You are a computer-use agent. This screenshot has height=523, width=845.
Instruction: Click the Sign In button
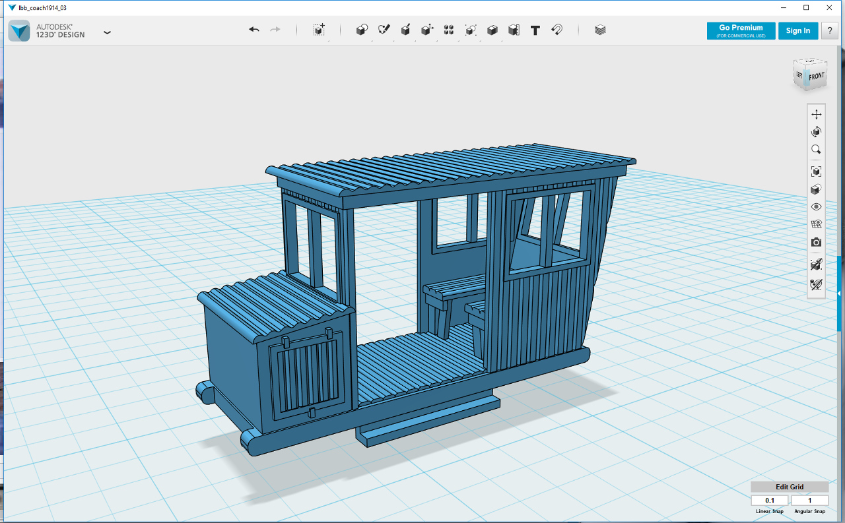coord(798,30)
